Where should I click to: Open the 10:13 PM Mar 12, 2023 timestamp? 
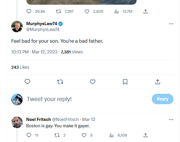[35, 52]
